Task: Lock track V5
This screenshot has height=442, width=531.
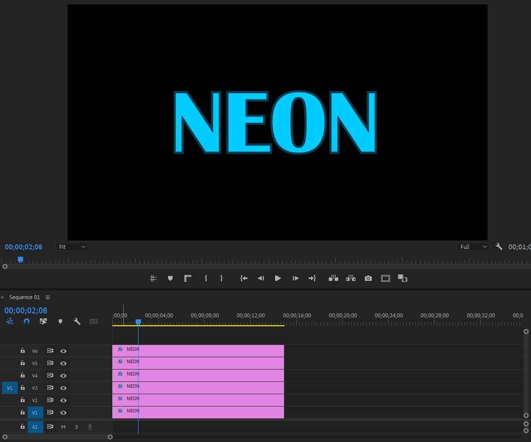Action: (x=23, y=363)
